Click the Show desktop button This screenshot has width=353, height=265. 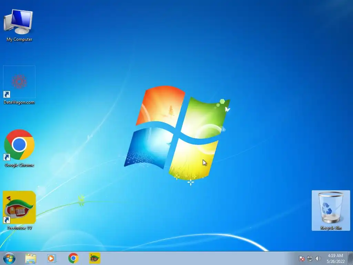coord(351,258)
